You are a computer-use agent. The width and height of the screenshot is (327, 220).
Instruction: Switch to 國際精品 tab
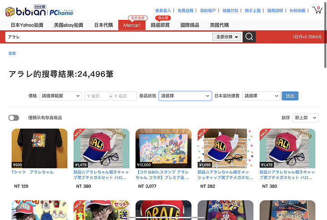pos(190,25)
